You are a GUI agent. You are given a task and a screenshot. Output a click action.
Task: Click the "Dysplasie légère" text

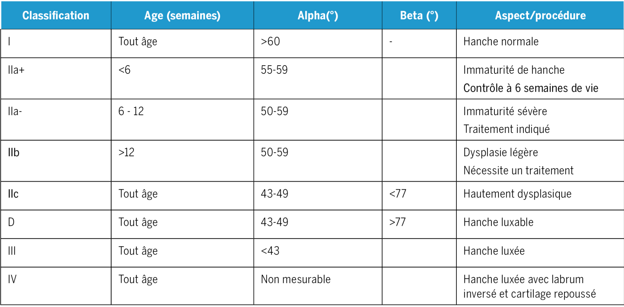[501, 152]
